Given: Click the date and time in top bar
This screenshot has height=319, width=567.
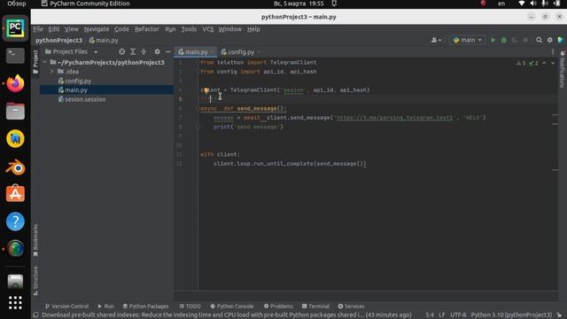Looking at the screenshot, I should (x=299, y=4).
